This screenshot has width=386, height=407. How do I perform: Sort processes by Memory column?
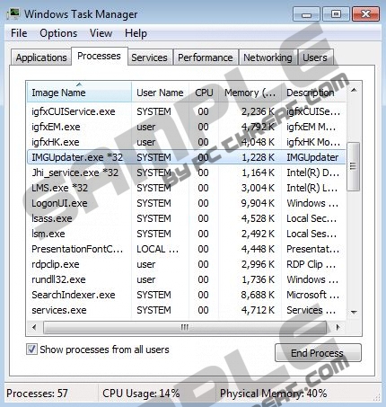click(250, 93)
